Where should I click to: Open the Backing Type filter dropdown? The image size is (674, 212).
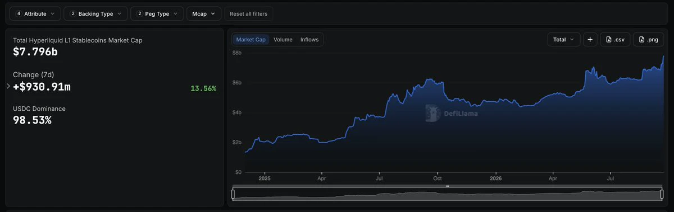pyautogui.click(x=95, y=13)
